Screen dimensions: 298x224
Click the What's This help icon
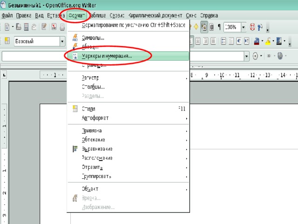point(260,27)
